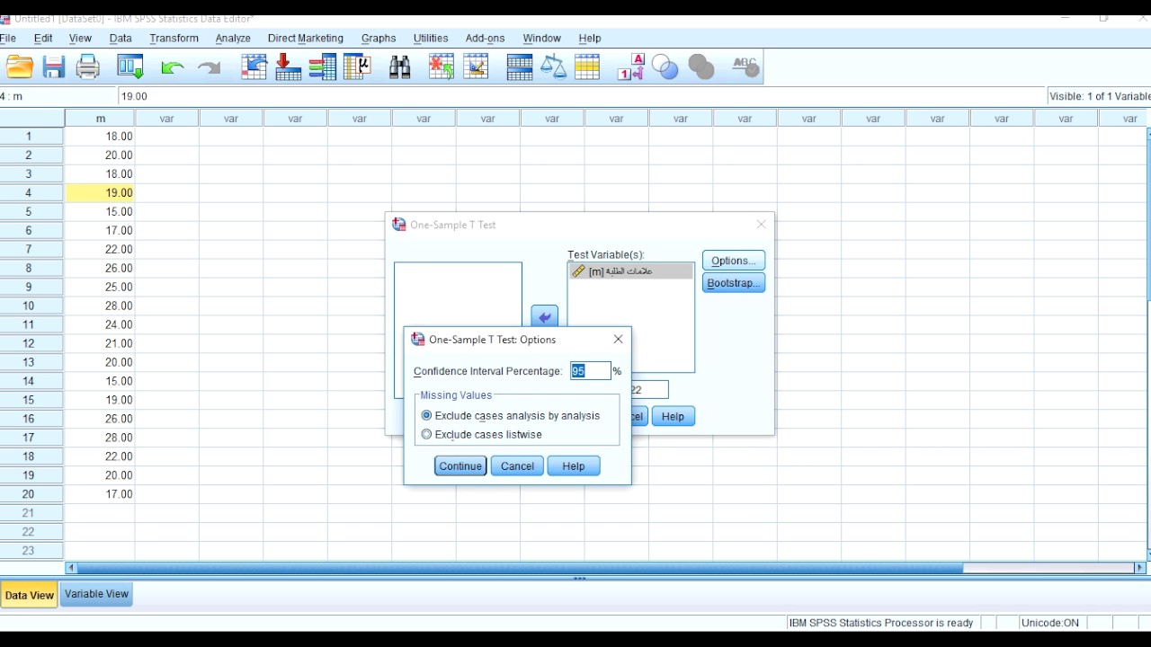The width and height of the screenshot is (1151, 647).
Task: Switch to Data View tab
Action: click(x=30, y=595)
